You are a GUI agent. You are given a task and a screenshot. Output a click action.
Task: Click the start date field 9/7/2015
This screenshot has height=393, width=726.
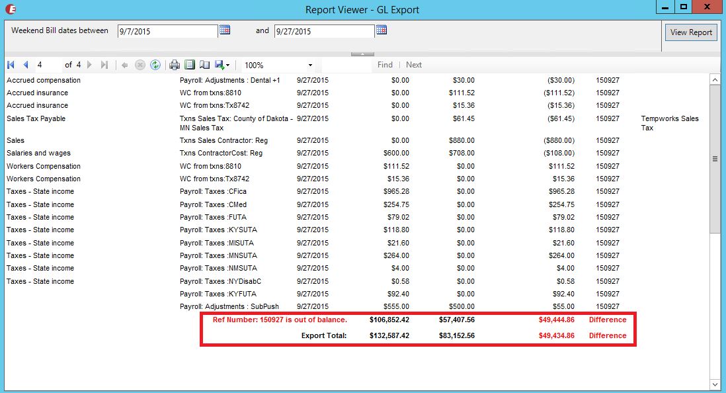[167, 31]
